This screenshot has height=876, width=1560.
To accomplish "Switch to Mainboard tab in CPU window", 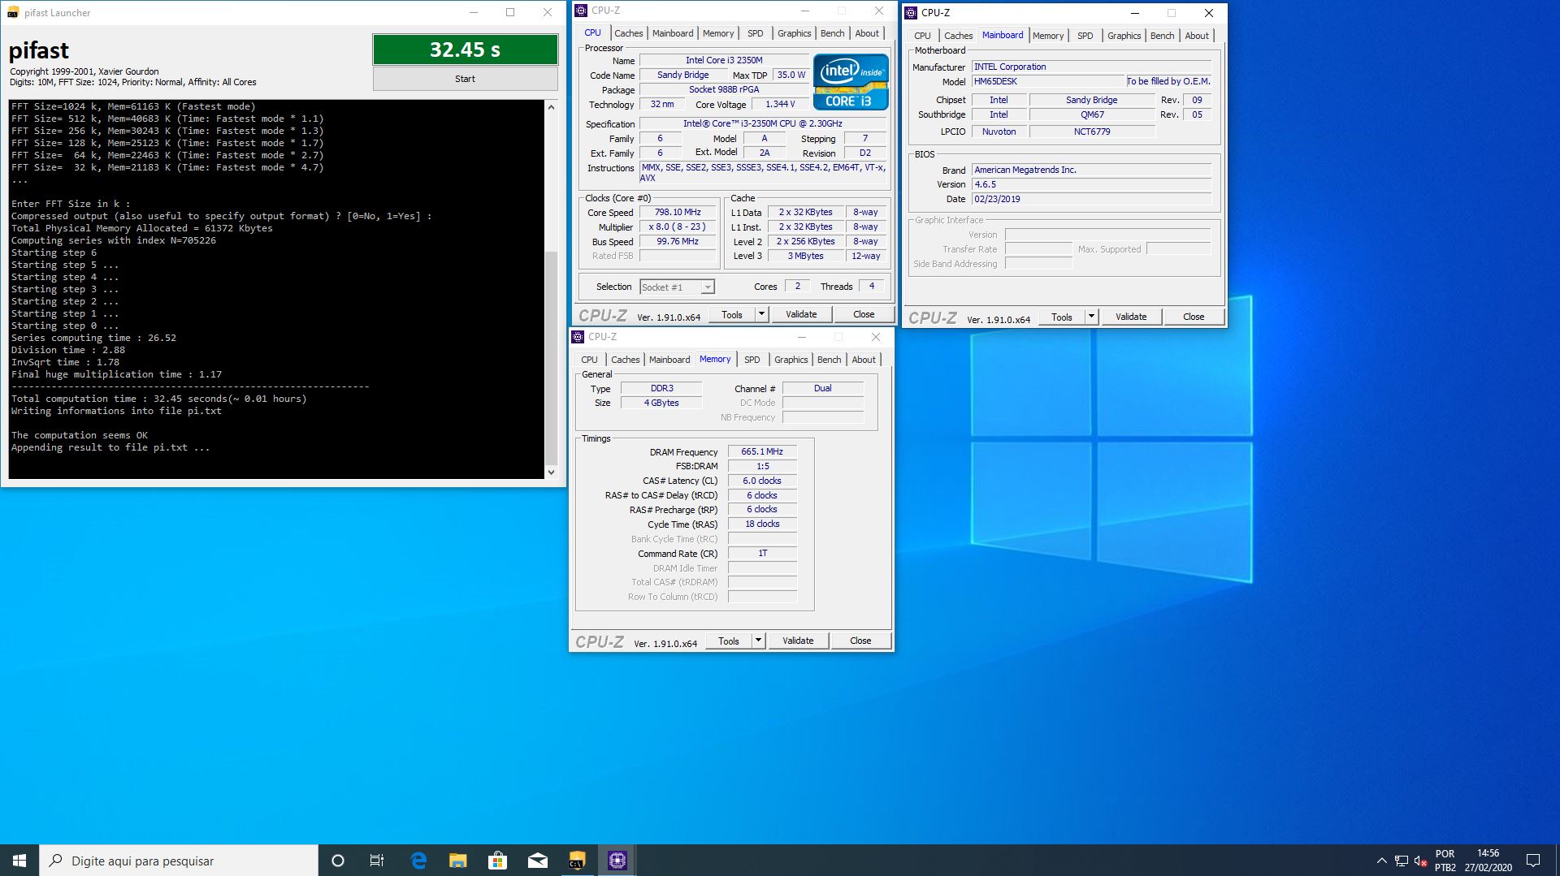I will [x=673, y=33].
